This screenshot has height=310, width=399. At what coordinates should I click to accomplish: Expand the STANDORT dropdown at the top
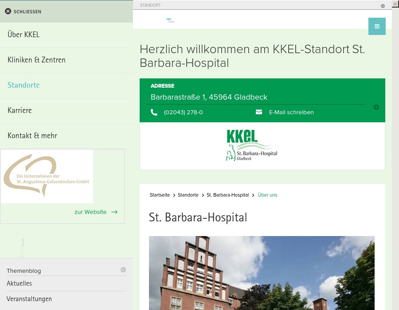tap(382, 6)
